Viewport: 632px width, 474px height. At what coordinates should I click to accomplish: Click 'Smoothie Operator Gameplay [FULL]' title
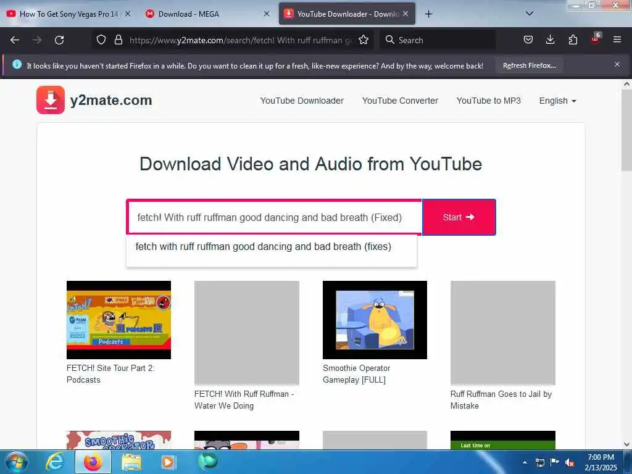(356, 373)
